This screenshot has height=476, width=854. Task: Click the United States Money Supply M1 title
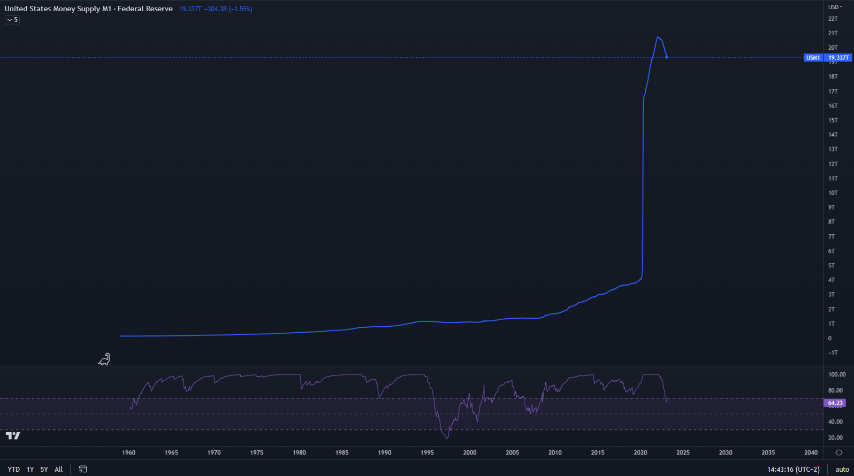pos(88,9)
